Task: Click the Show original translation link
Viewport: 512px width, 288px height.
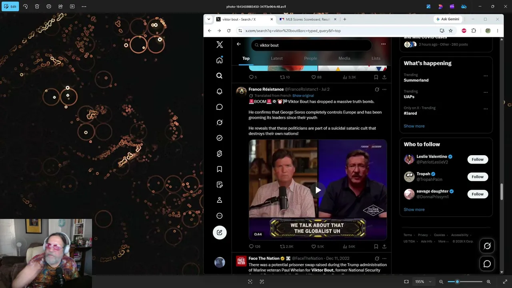Action: coord(303,96)
